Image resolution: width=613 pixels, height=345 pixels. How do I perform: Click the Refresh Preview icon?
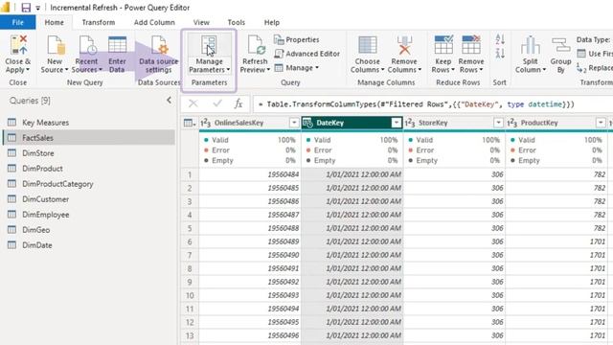(257, 45)
